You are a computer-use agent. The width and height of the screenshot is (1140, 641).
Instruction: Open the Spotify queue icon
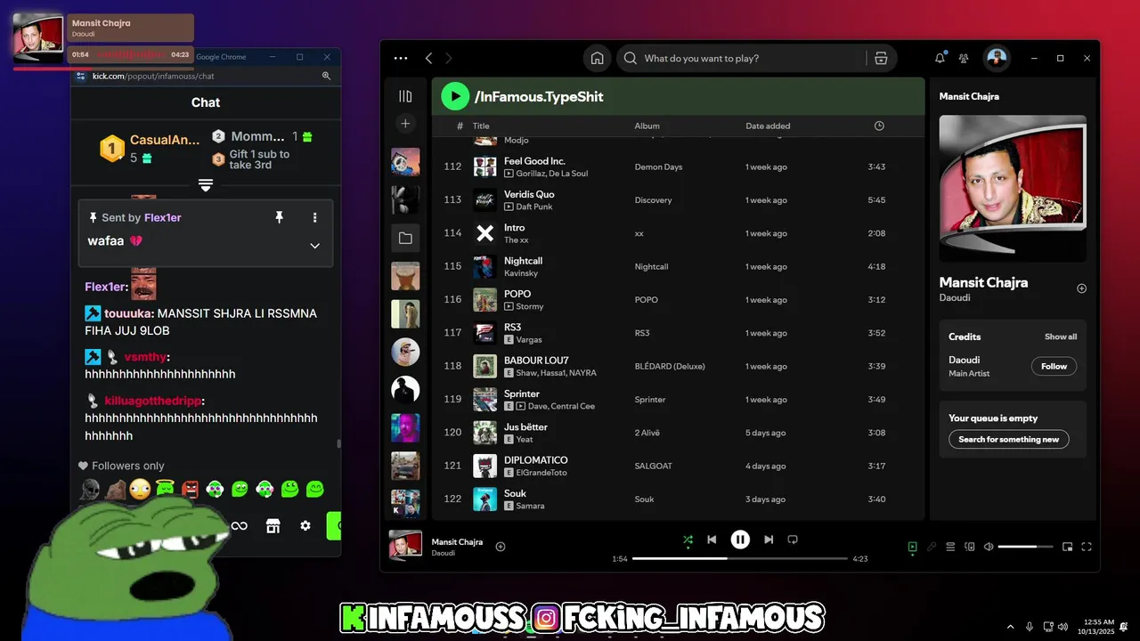click(950, 547)
